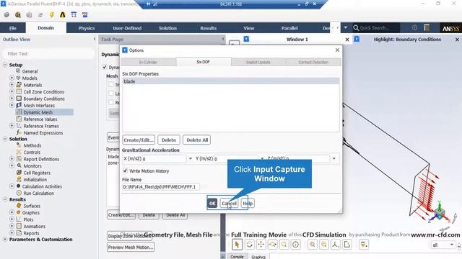Screen dimensions: 462x259
Task: Select 'blade' in Six DOF Properties list
Action: (x=231, y=81)
